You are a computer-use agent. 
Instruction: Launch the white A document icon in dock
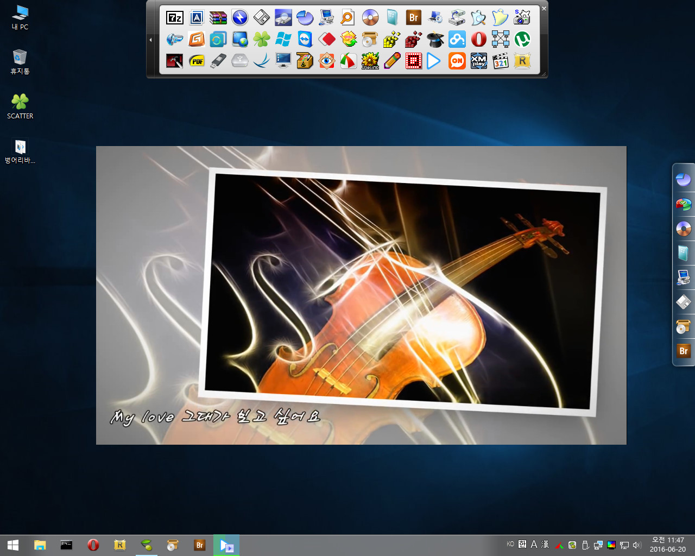coord(197,17)
